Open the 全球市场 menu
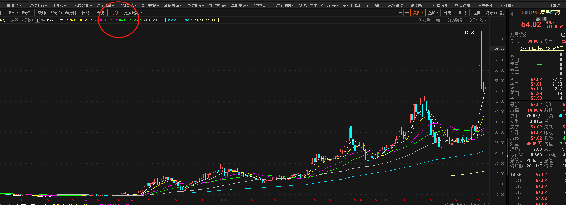Viewport: 566px width, 205px height. point(172,6)
